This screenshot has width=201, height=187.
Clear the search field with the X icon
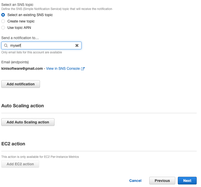tap(77, 45)
